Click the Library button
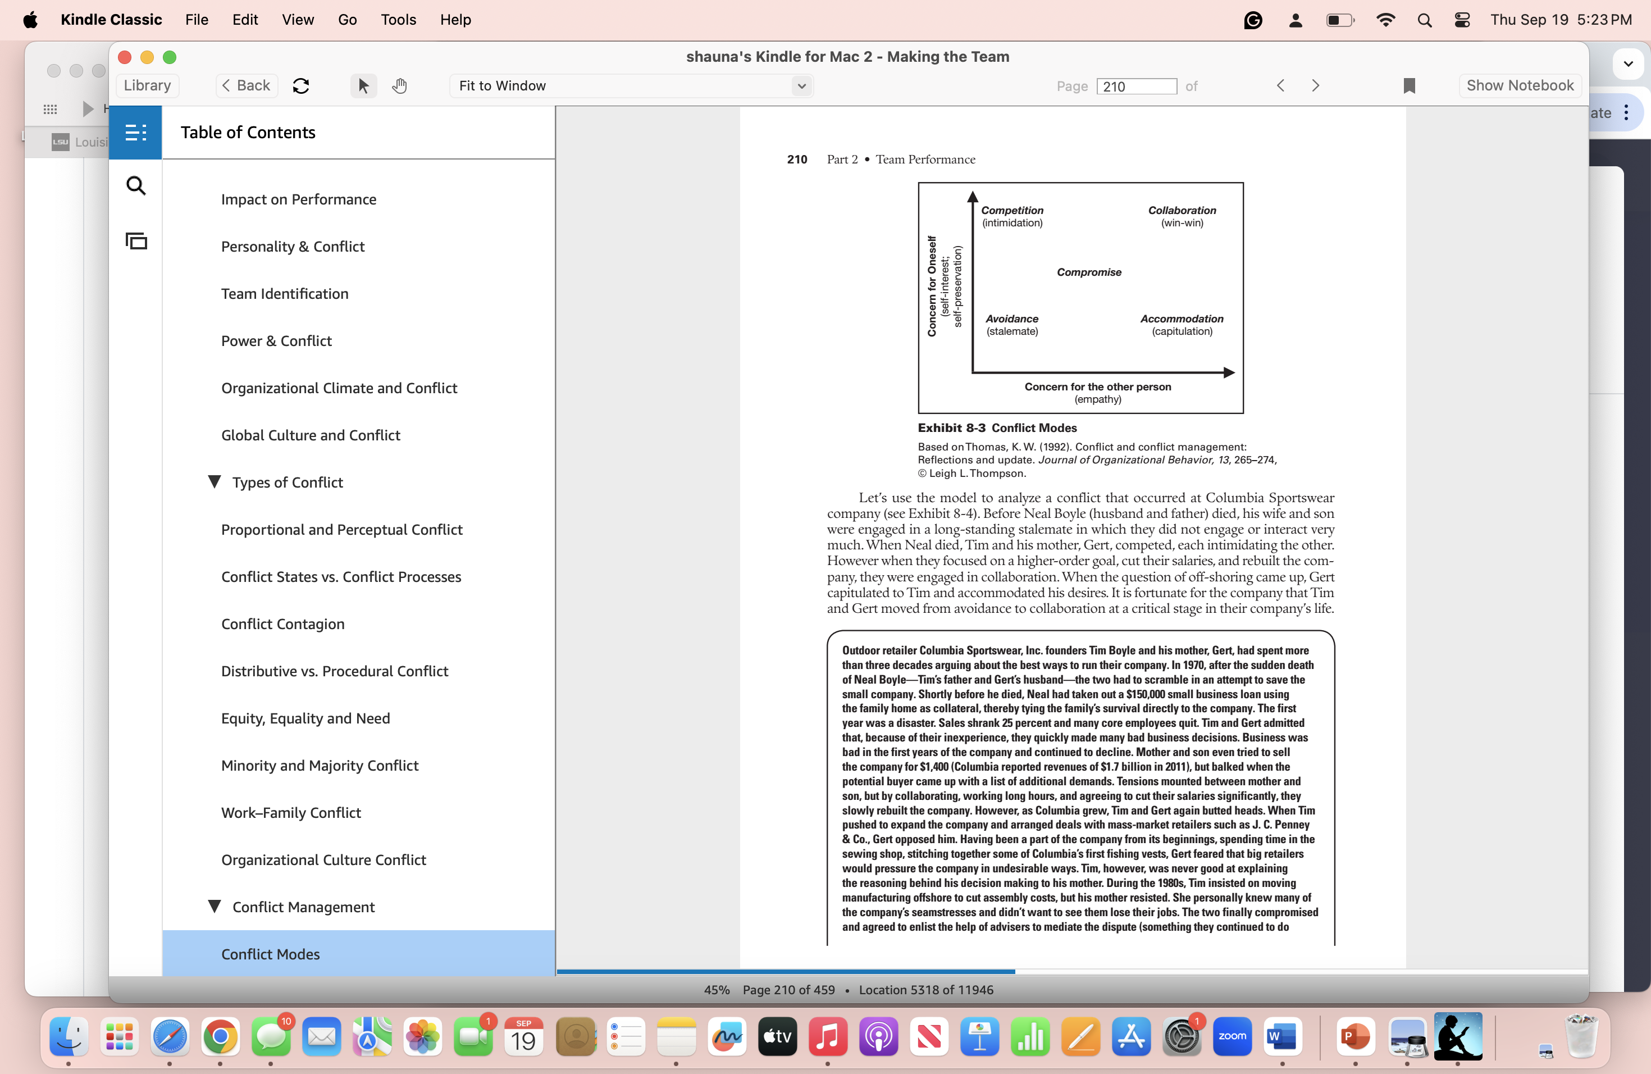Image resolution: width=1651 pixels, height=1074 pixels. coord(147,85)
